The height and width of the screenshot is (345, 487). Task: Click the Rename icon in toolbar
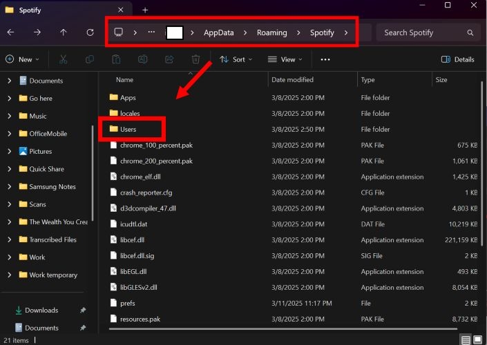click(x=142, y=59)
